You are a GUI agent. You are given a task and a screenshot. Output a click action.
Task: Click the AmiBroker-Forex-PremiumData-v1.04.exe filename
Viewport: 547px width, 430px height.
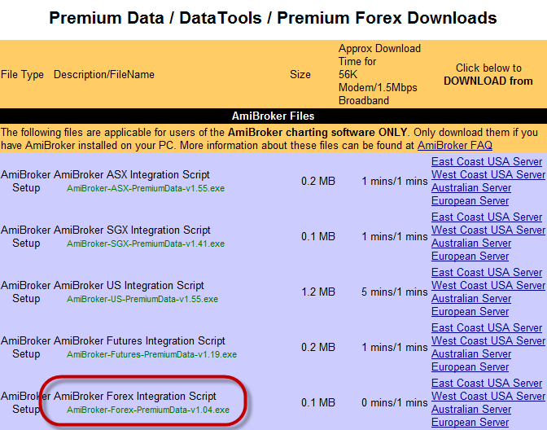[x=148, y=410]
